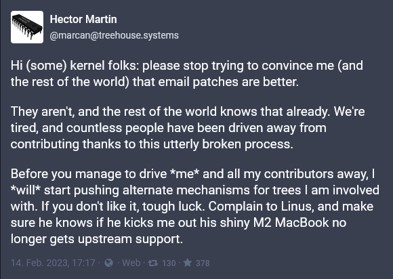This screenshot has height=279, width=393.
Task: Click the emphasized '*will*' text
Action: point(26,190)
